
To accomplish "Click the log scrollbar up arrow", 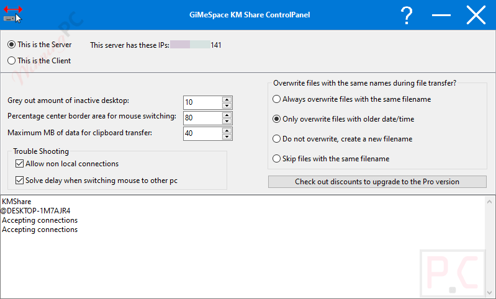I will tap(489, 202).
